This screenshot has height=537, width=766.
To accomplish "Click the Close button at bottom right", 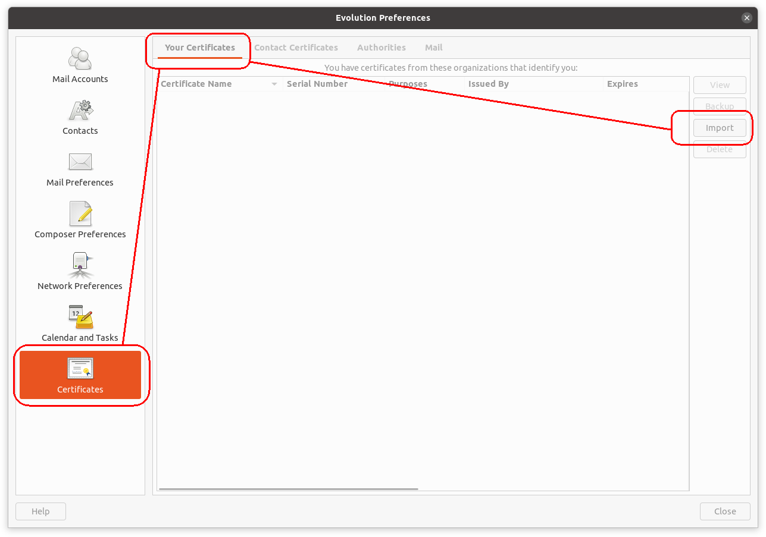I will coord(725,511).
